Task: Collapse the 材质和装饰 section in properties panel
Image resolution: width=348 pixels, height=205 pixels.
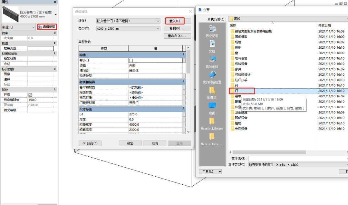Action: coord(54,54)
